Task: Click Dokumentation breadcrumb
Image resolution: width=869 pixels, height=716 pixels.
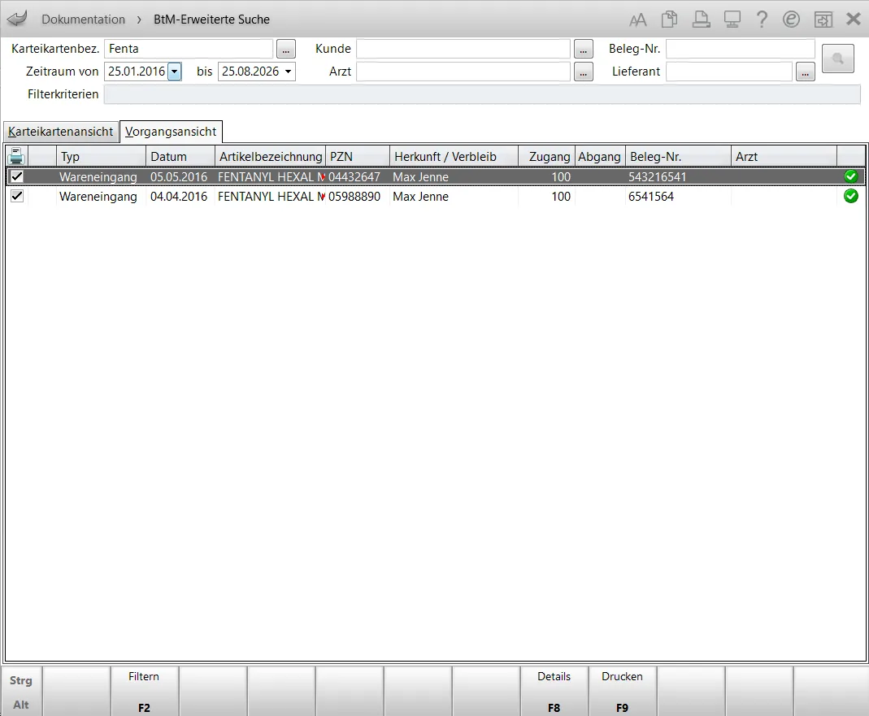Action: (83, 20)
